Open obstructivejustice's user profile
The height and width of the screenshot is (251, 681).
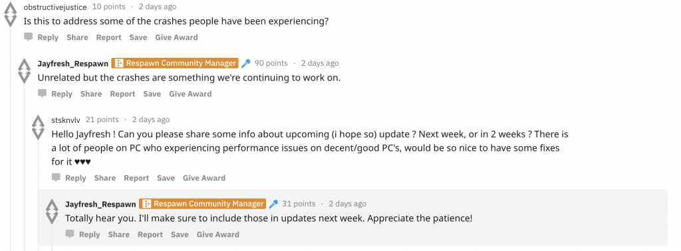[x=55, y=7]
